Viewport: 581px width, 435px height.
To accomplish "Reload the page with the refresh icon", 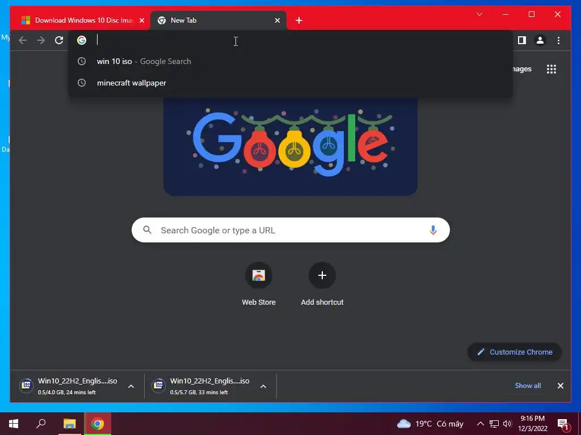I will (59, 40).
